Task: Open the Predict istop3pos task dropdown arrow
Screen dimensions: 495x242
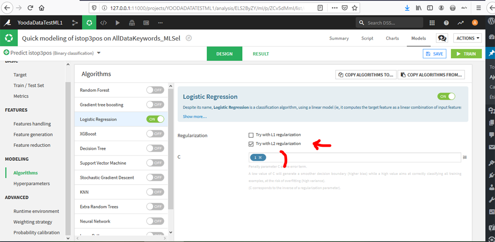Action: tap(99, 53)
